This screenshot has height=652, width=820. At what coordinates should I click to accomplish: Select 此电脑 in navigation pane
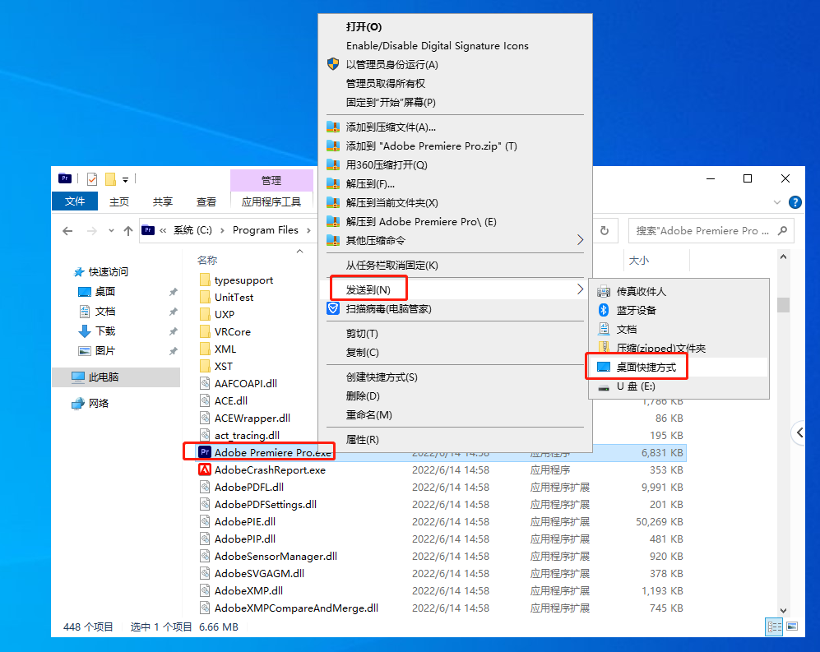coord(116,377)
